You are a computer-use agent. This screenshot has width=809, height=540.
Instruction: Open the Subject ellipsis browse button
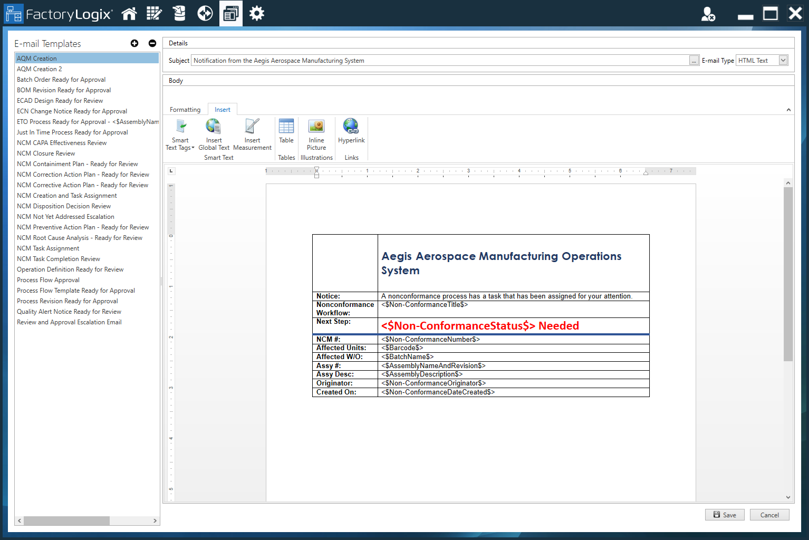[x=694, y=60]
